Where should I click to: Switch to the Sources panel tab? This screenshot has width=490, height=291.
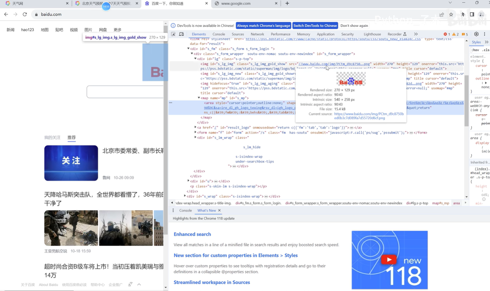coord(238,34)
